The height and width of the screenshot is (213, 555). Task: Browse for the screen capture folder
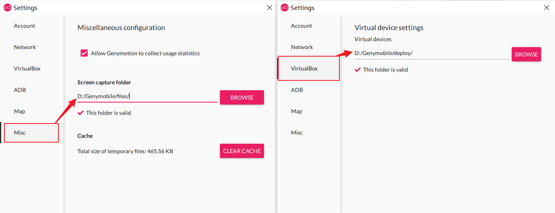pos(242,97)
